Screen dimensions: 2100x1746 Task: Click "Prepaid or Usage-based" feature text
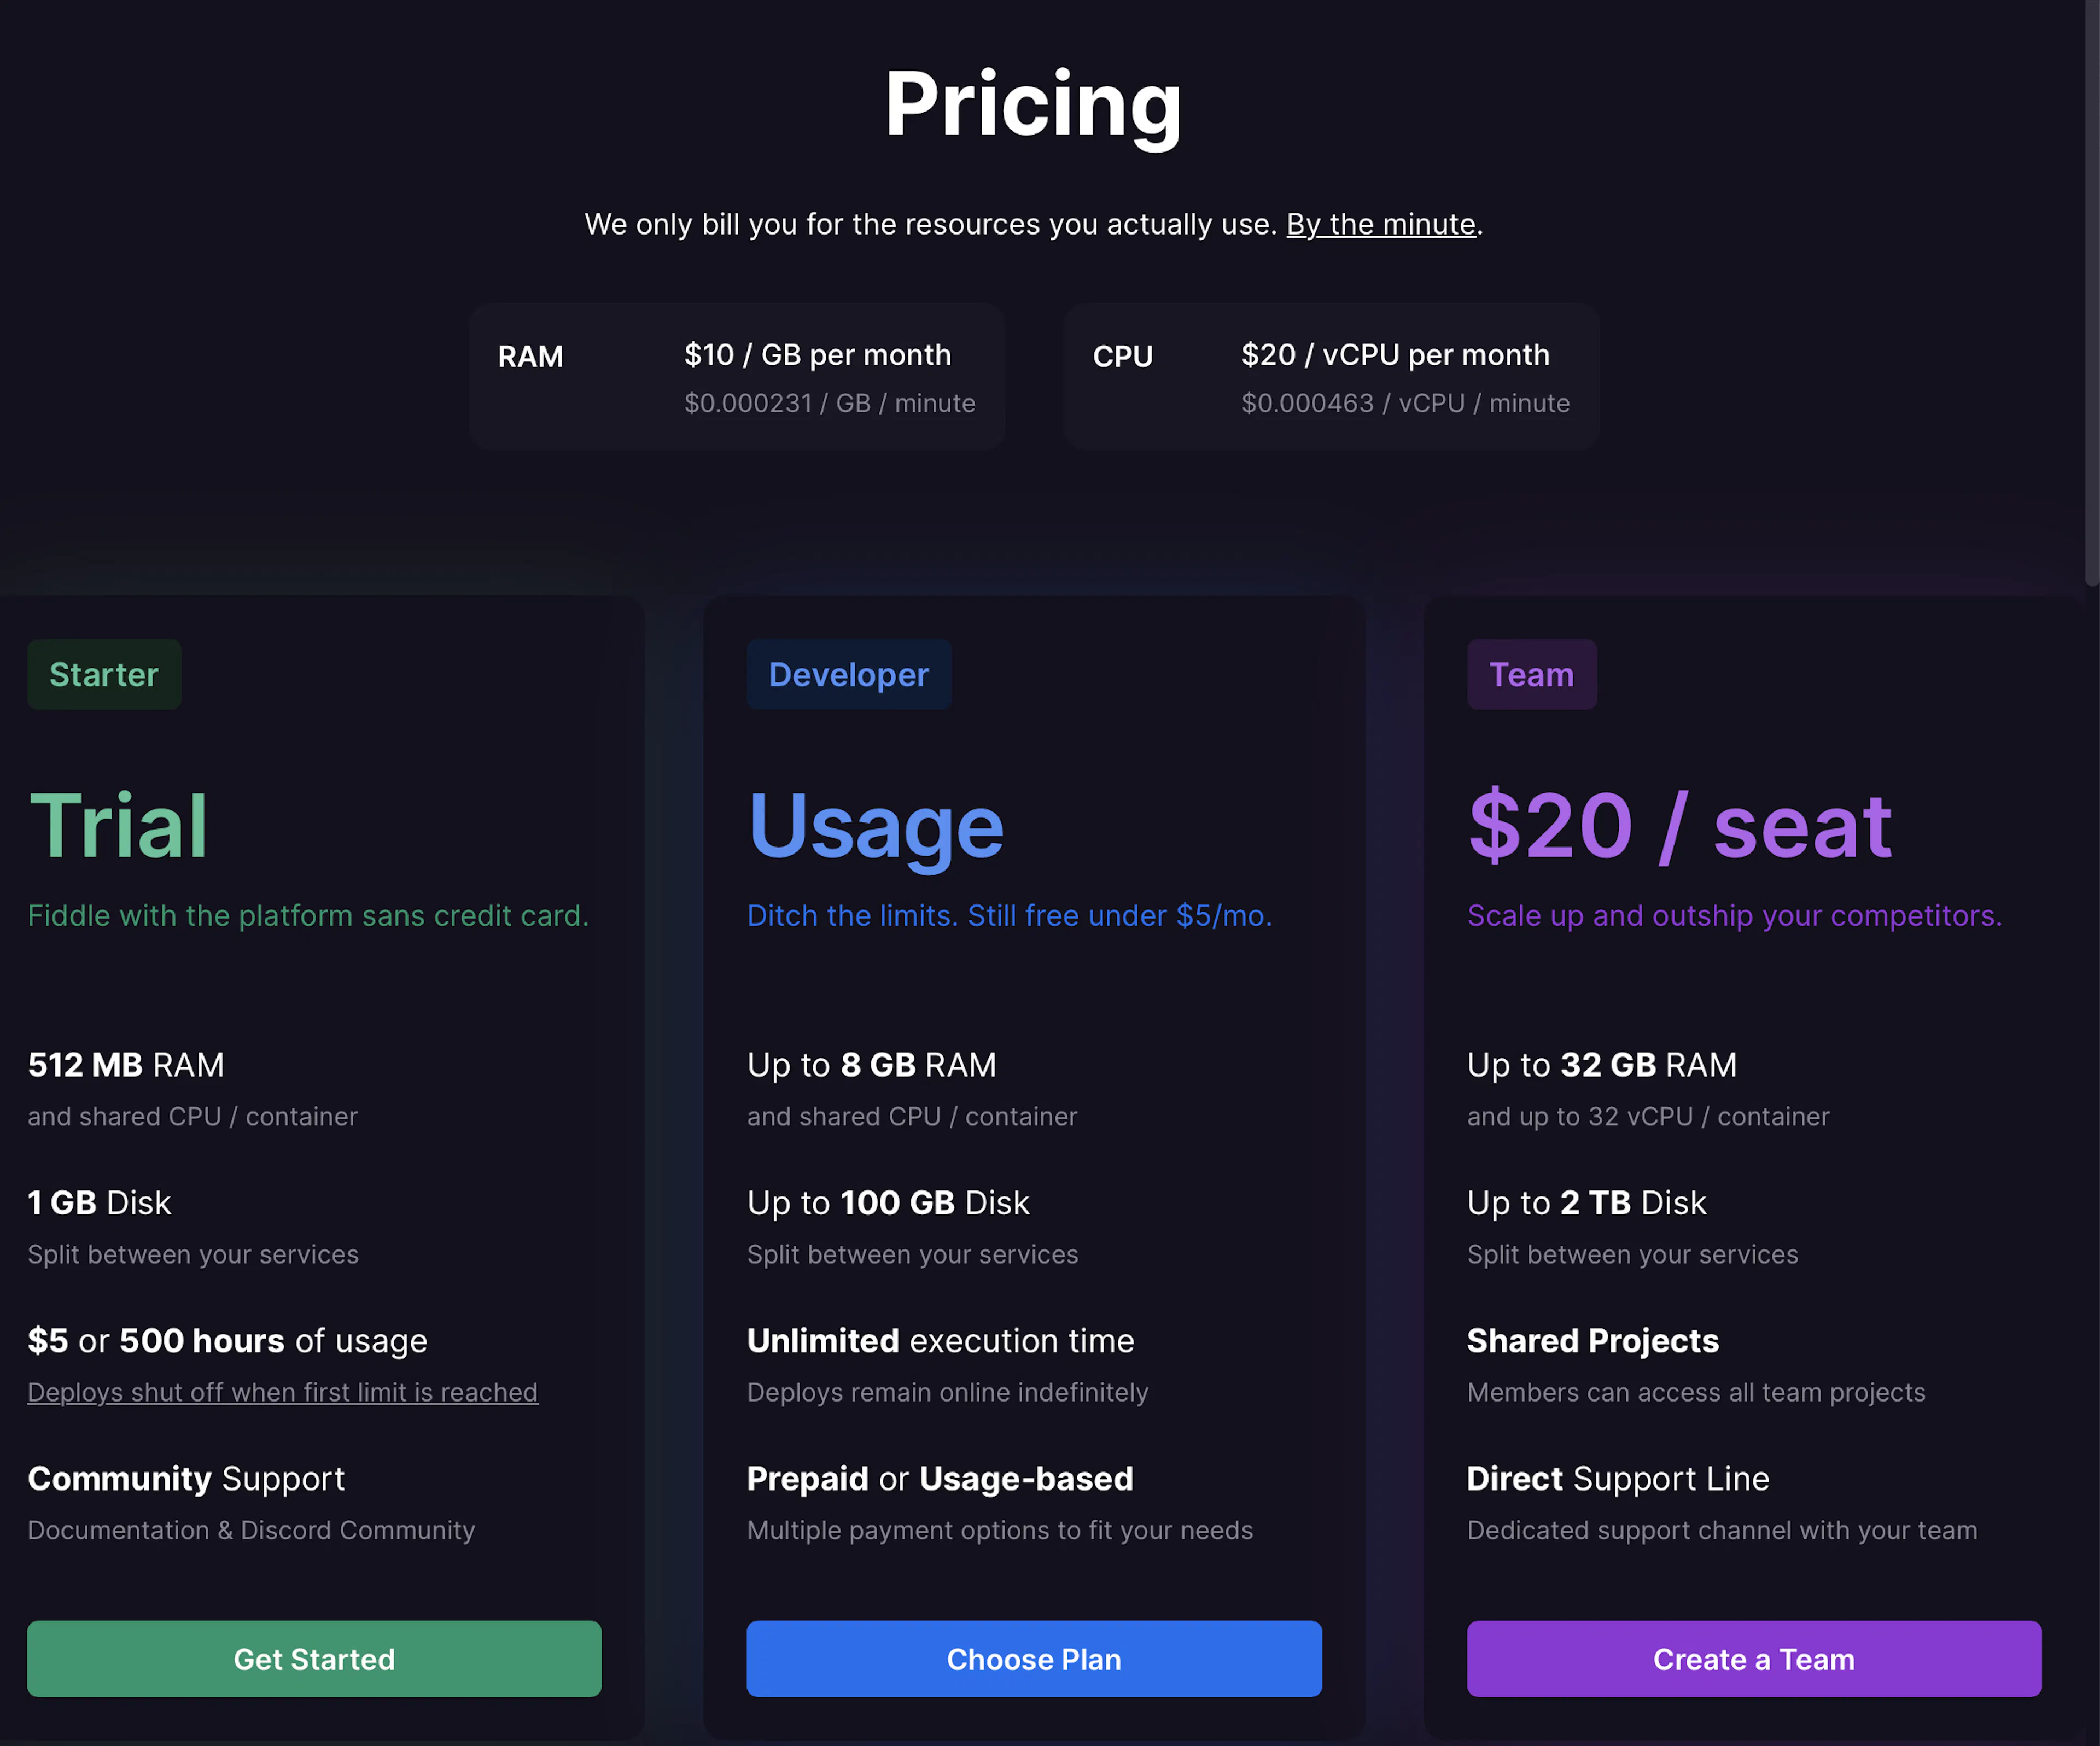tap(940, 1479)
